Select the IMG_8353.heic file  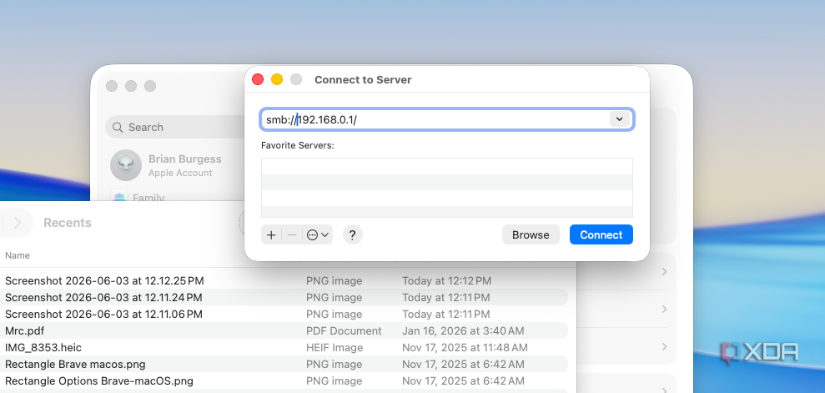coord(43,348)
